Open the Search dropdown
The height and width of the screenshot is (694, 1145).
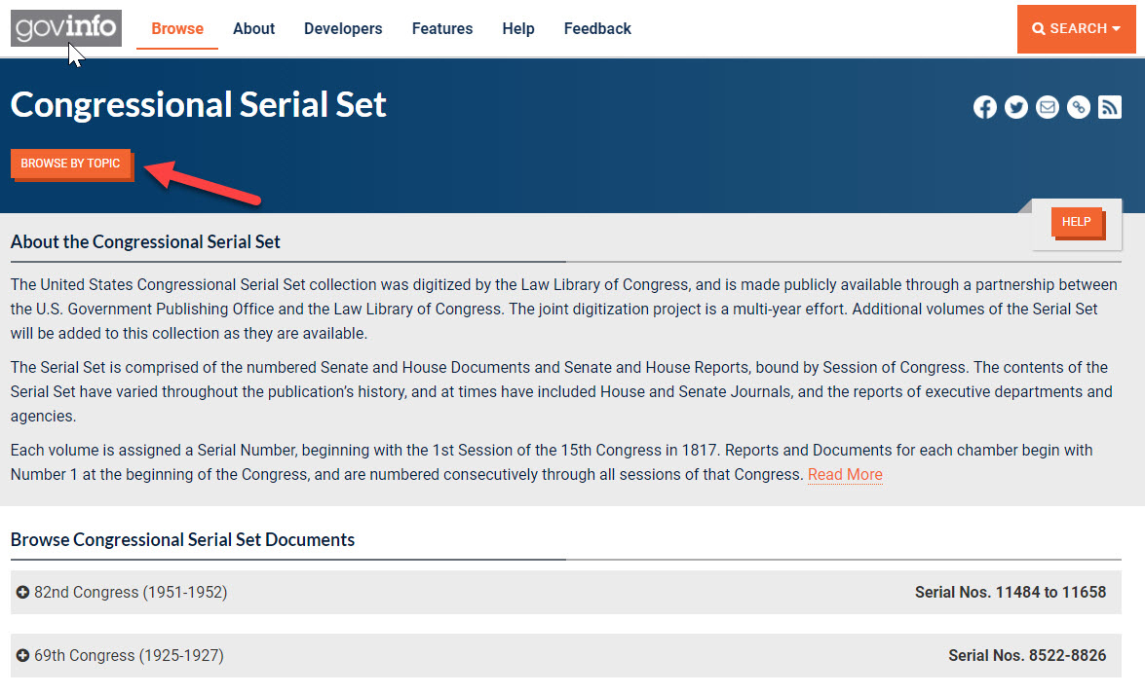pyautogui.click(x=1076, y=29)
